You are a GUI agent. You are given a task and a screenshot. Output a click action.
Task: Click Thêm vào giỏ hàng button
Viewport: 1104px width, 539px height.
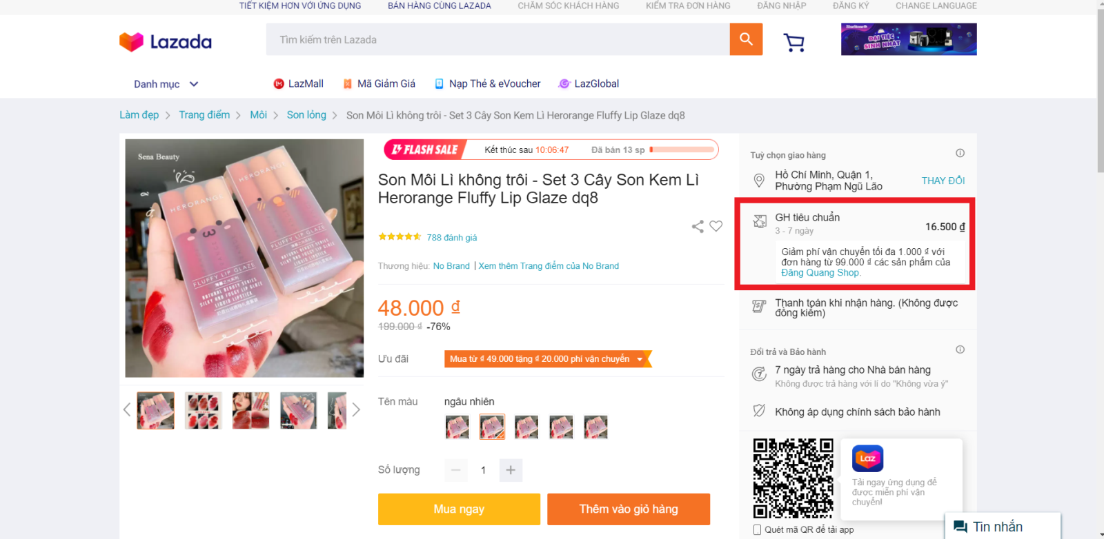629,509
